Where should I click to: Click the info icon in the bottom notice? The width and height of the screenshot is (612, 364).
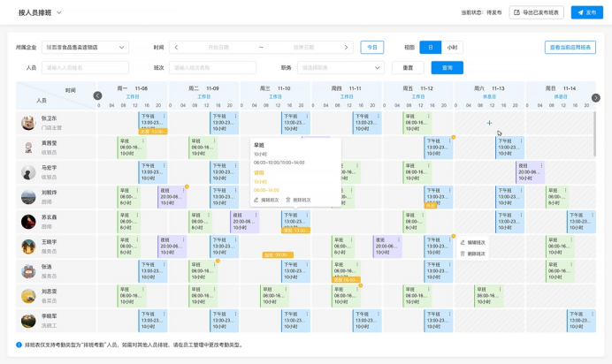(19, 345)
